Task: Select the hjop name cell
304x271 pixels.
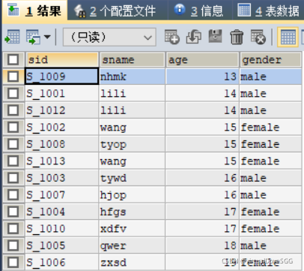Action: click(x=132, y=195)
